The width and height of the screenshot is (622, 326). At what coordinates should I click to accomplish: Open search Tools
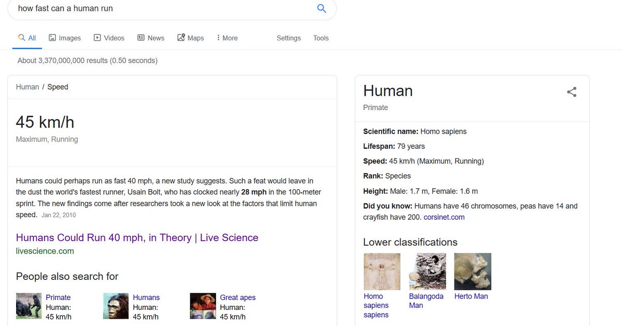coord(321,38)
